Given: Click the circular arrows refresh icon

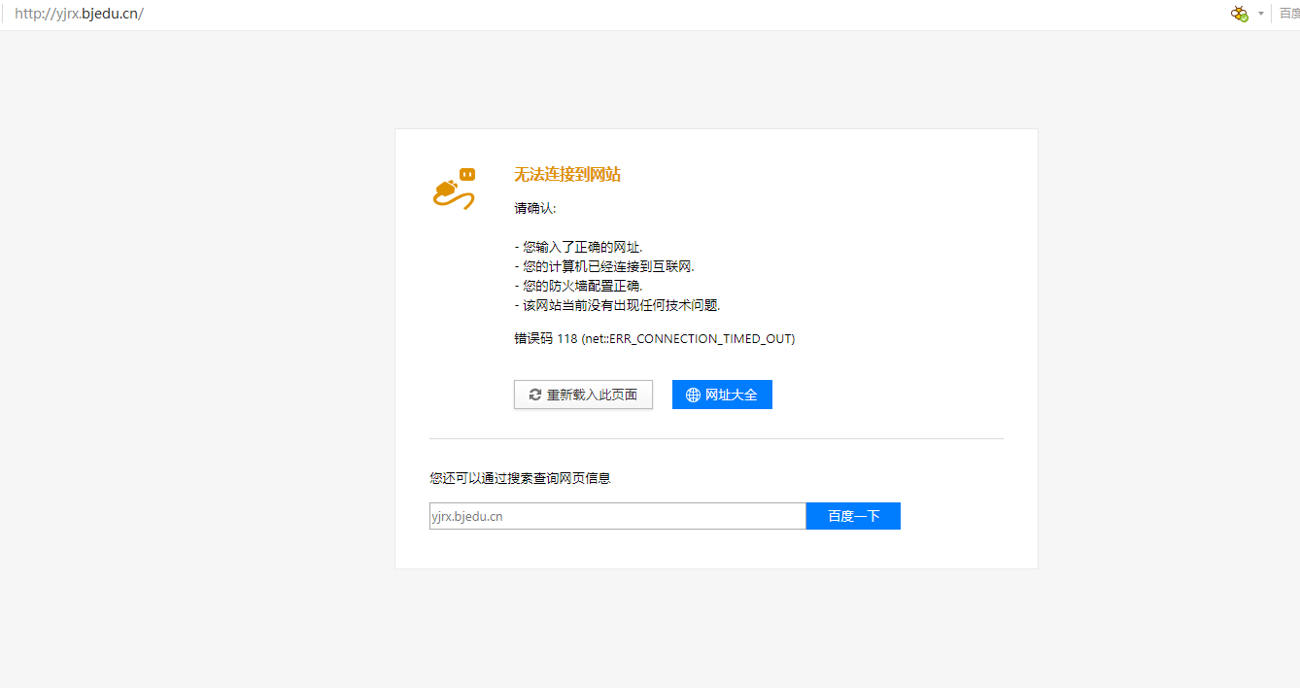Looking at the screenshot, I should (535, 395).
